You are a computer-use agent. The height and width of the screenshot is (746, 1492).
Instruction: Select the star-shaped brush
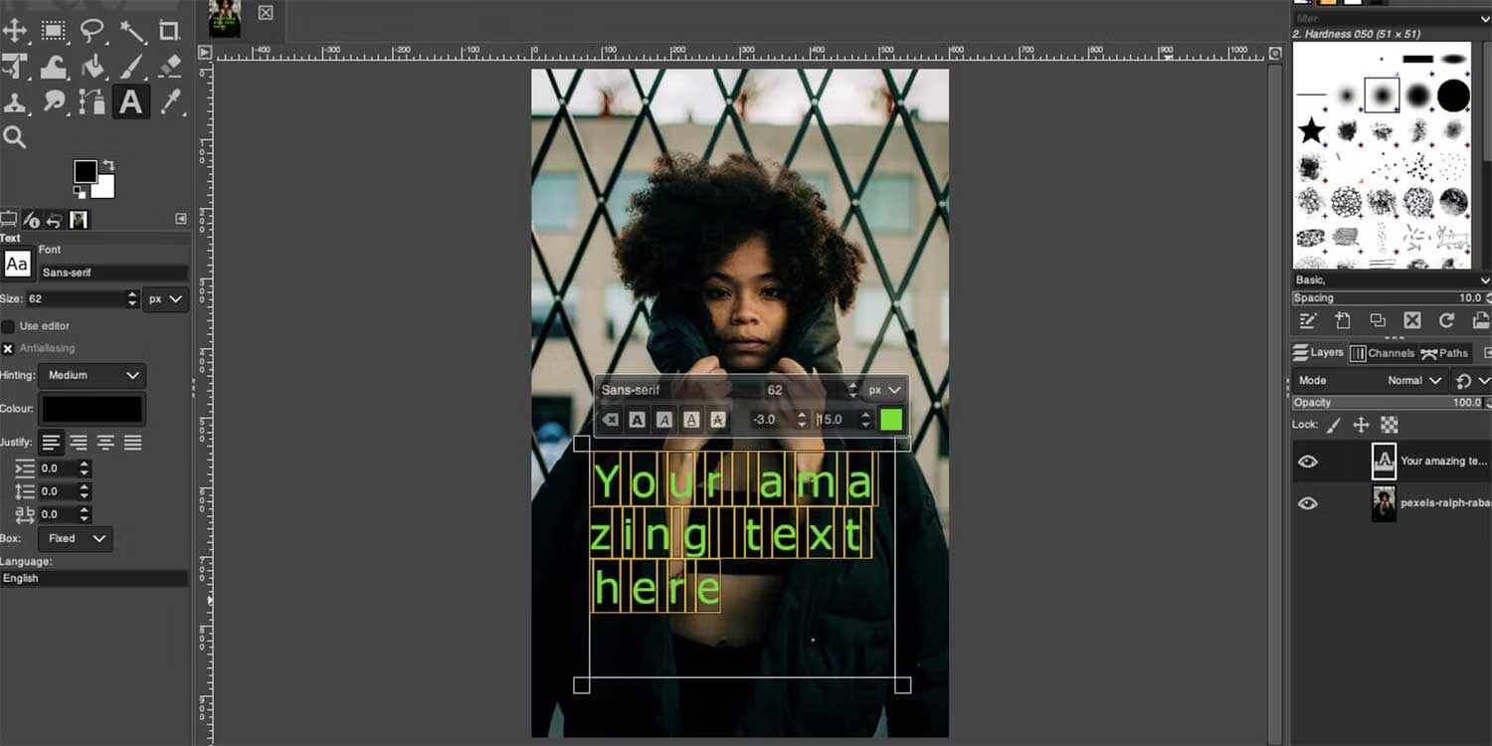pos(1312,129)
